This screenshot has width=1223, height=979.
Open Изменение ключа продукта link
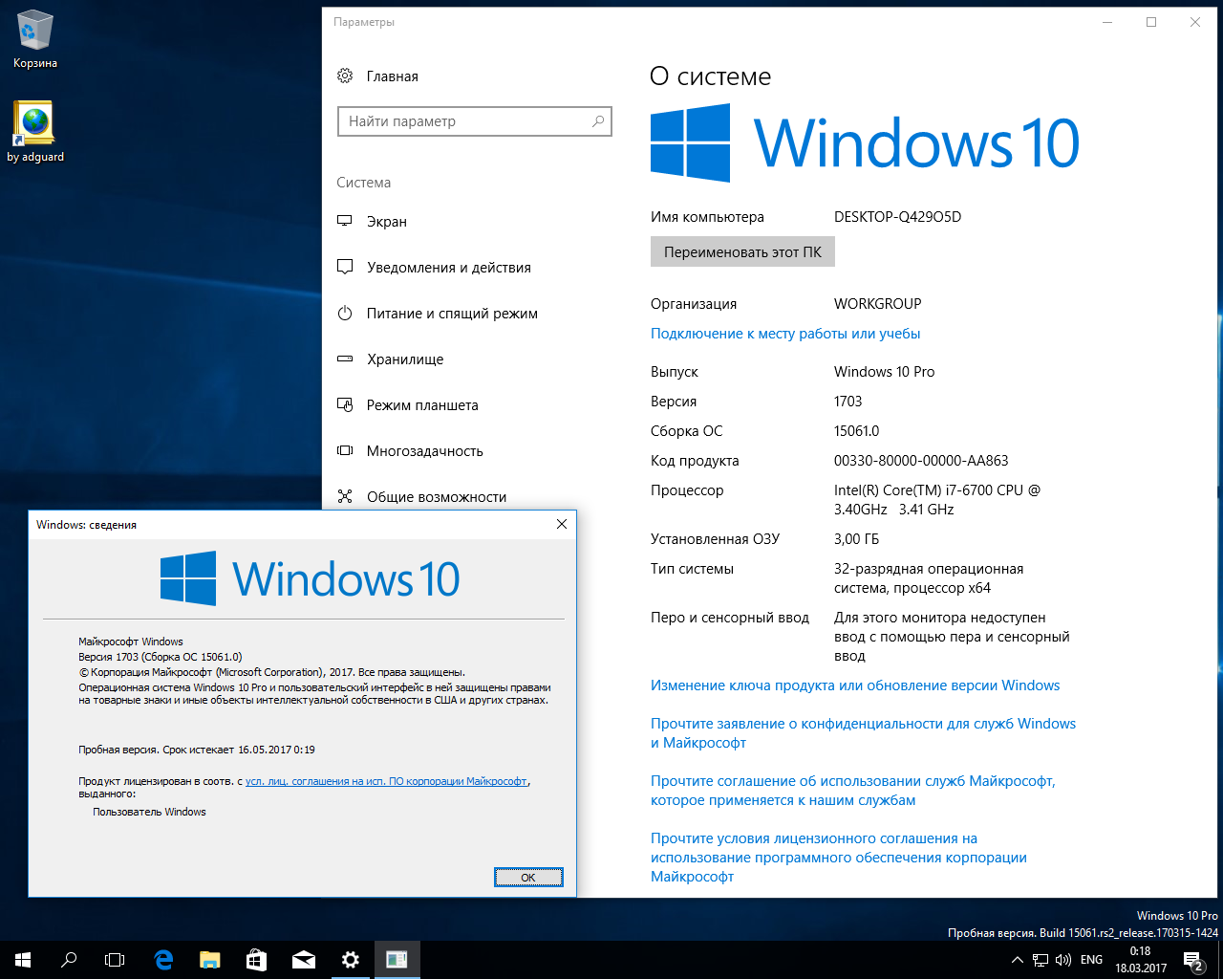click(x=855, y=685)
